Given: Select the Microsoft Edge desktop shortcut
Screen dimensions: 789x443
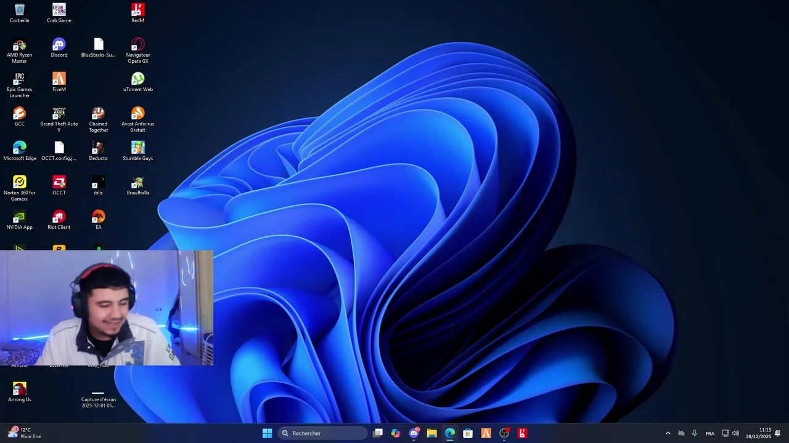Looking at the screenshot, I should coord(20,151).
